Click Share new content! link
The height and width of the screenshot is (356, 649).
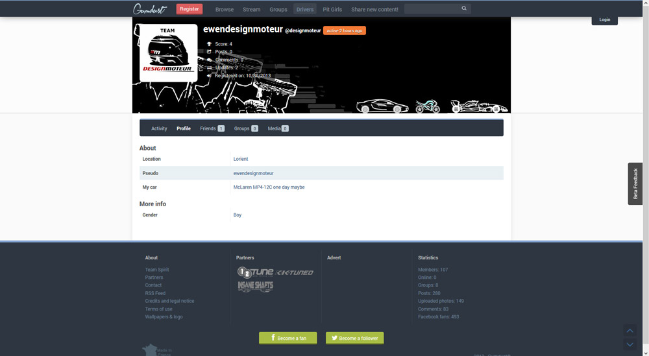point(374,9)
